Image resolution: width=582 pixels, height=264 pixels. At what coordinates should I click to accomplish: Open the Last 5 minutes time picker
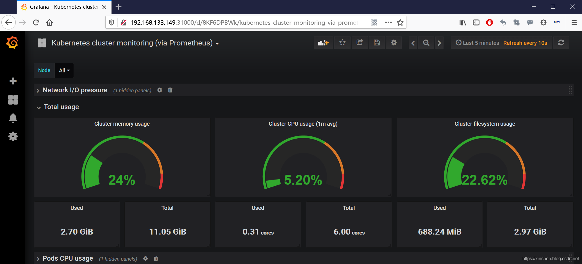[x=477, y=43]
